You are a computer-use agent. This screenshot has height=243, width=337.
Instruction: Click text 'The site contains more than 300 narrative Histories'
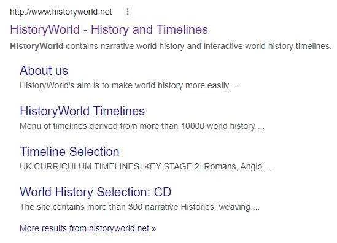point(118,207)
